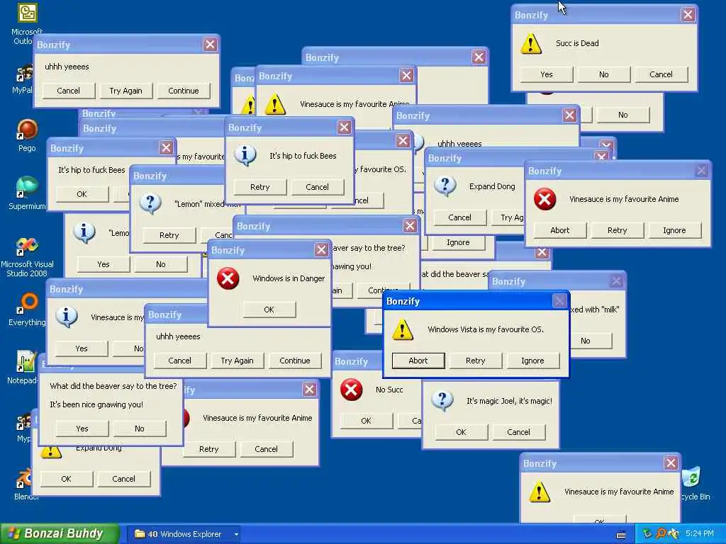
Task: Click the Safely Remove Hardware tray icon
Action: 647,534
